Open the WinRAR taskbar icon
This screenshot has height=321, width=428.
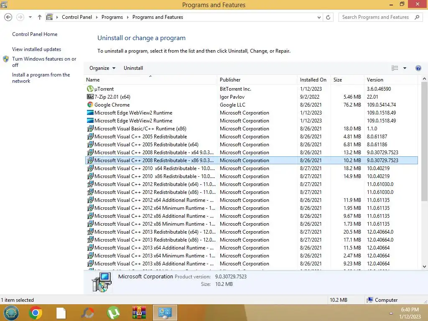point(139,313)
